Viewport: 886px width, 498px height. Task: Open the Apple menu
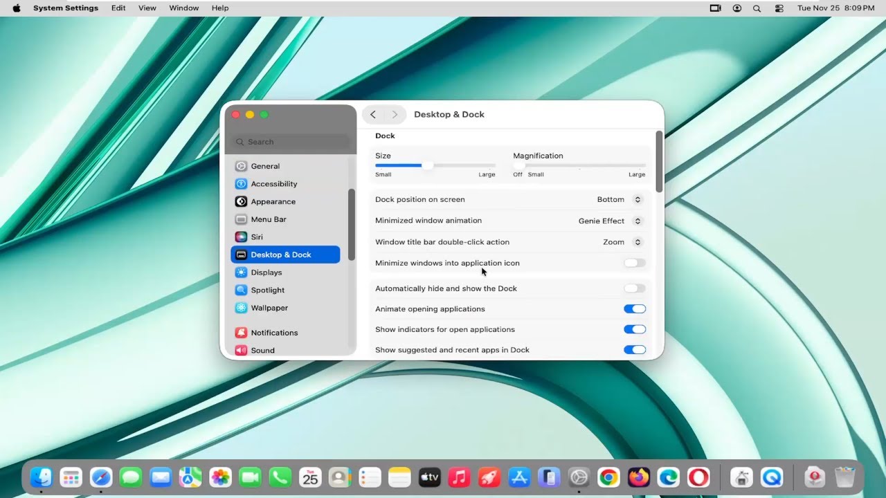click(x=17, y=8)
